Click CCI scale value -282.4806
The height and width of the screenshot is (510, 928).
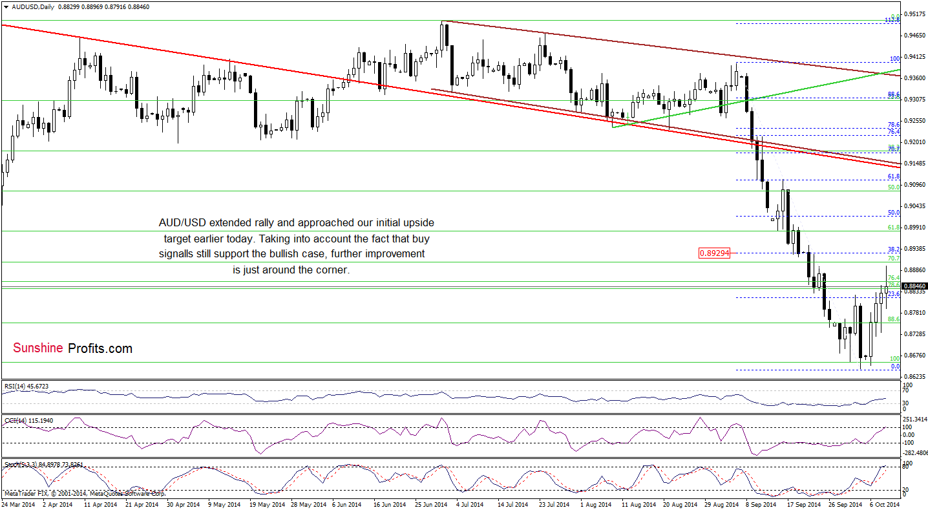(916, 452)
